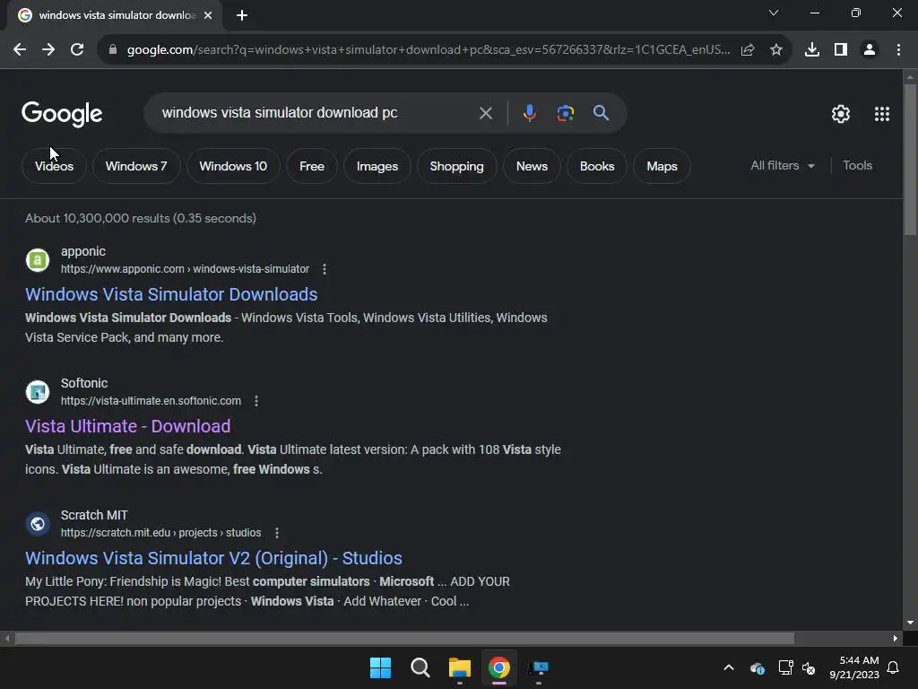Image resolution: width=918 pixels, height=689 pixels.
Task: Expand the All filters dropdown
Action: tap(783, 166)
